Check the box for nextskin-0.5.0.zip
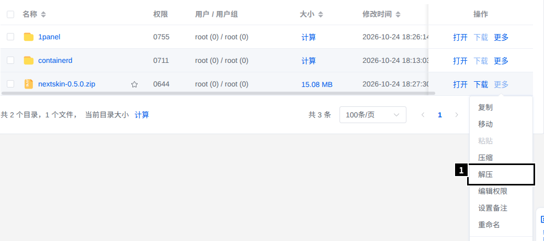 [x=10, y=84]
